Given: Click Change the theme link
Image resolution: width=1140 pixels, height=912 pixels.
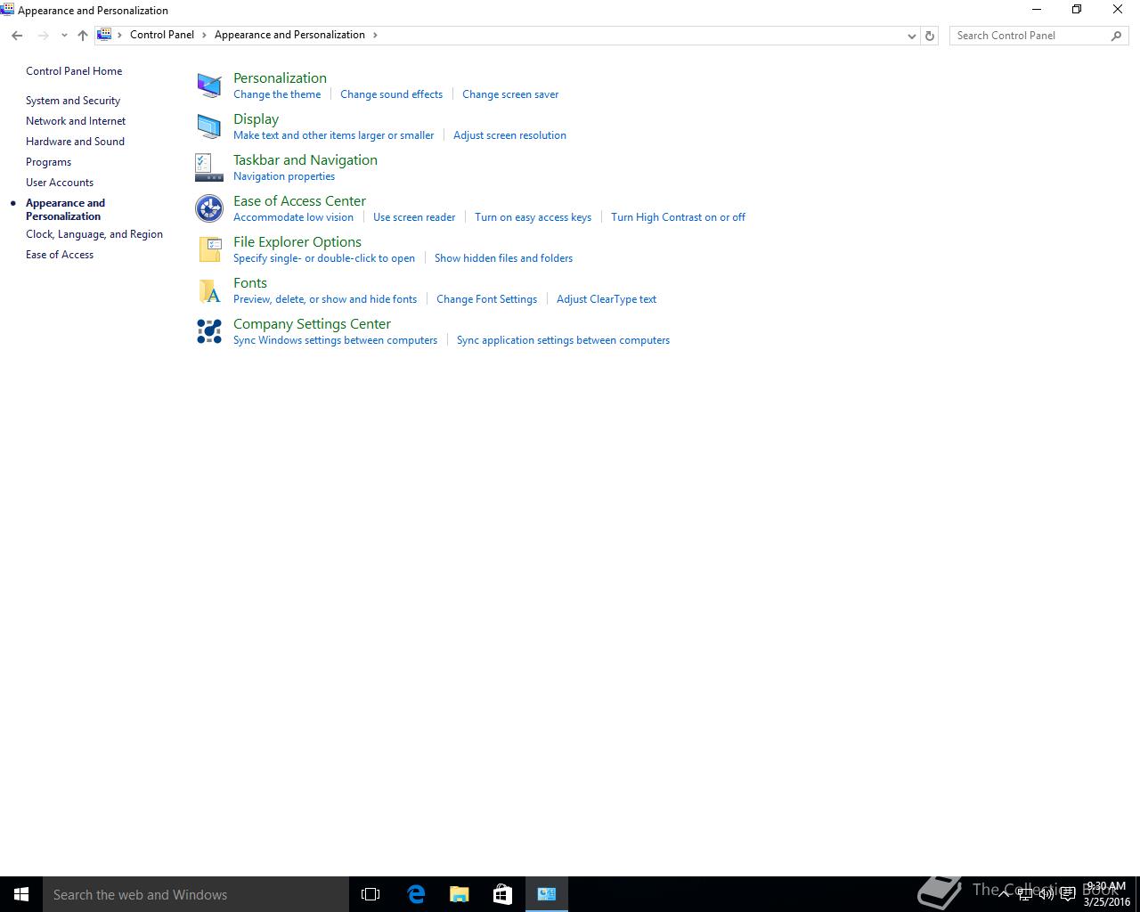Looking at the screenshot, I should pos(277,94).
